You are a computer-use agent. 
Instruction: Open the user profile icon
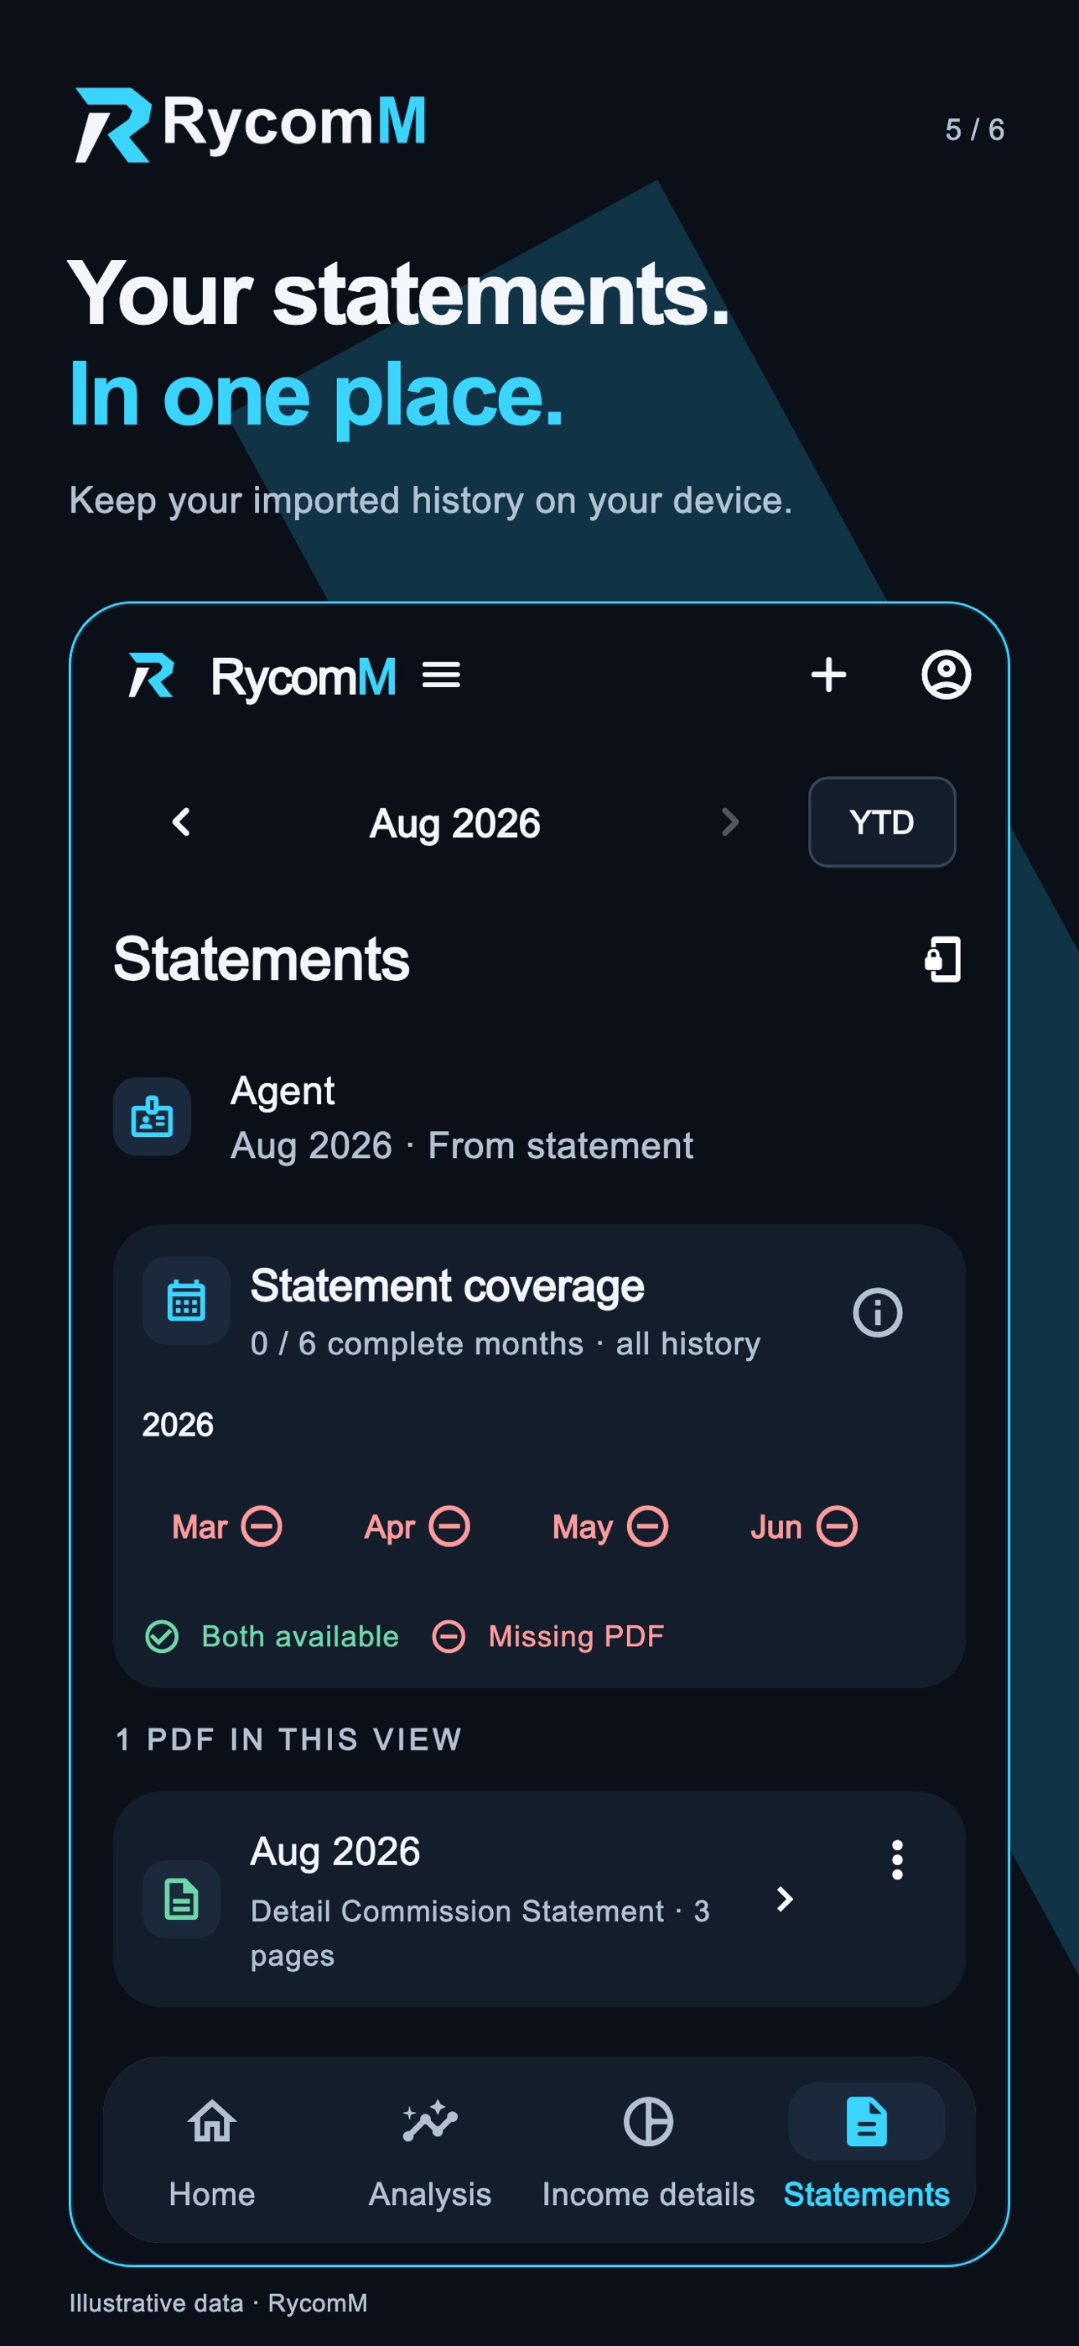point(947,675)
